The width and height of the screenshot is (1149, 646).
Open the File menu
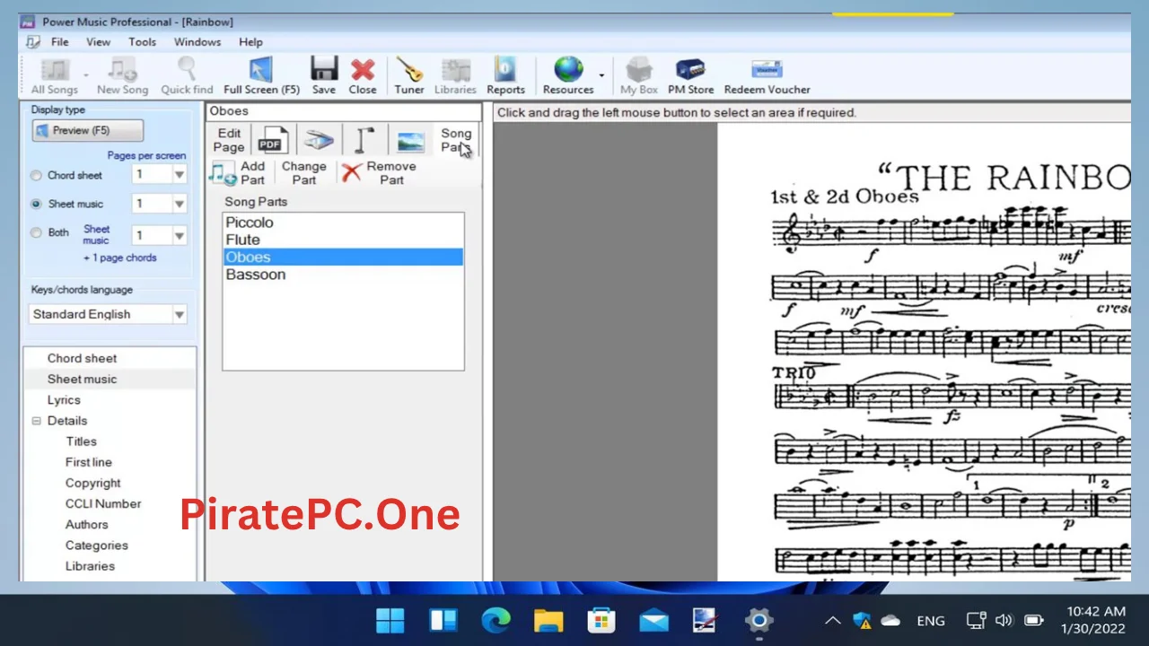tap(60, 42)
